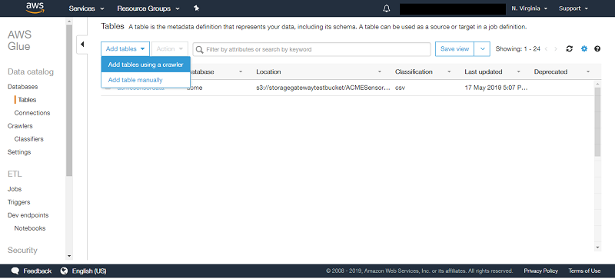Open Settings in the sidebar
The image size is (615, 279).
19,152
